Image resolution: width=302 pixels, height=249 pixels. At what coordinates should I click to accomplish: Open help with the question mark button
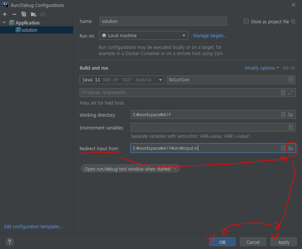tap(9, 242)
